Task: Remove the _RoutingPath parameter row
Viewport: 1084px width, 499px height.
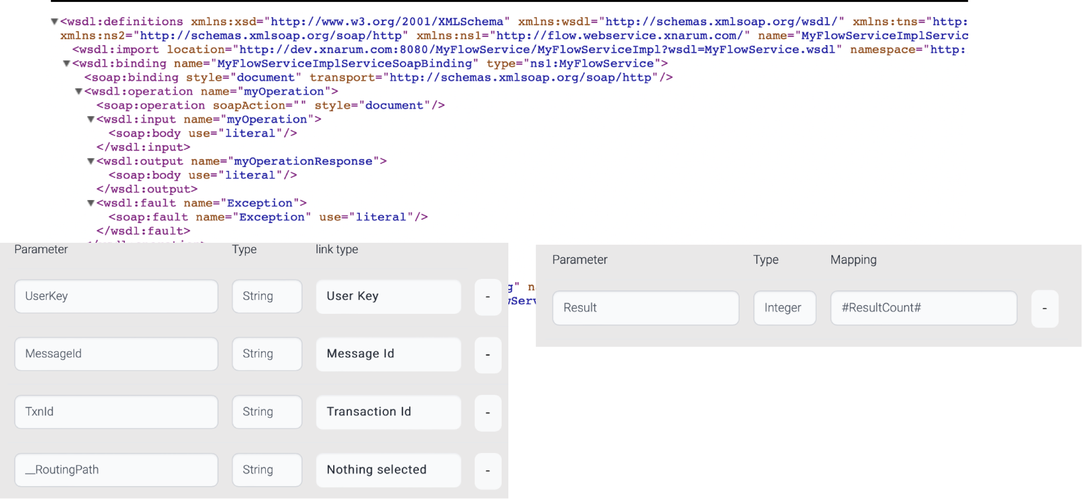Action: [x=488, y=470]
